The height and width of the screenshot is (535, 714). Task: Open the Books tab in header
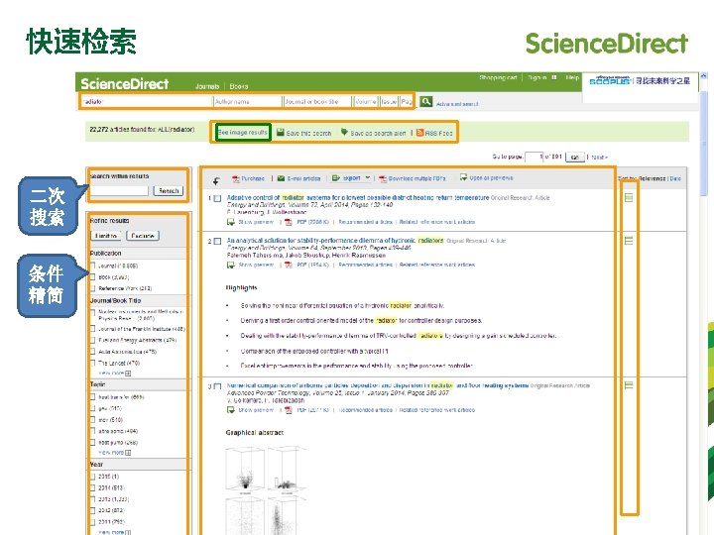coord(239,86)
